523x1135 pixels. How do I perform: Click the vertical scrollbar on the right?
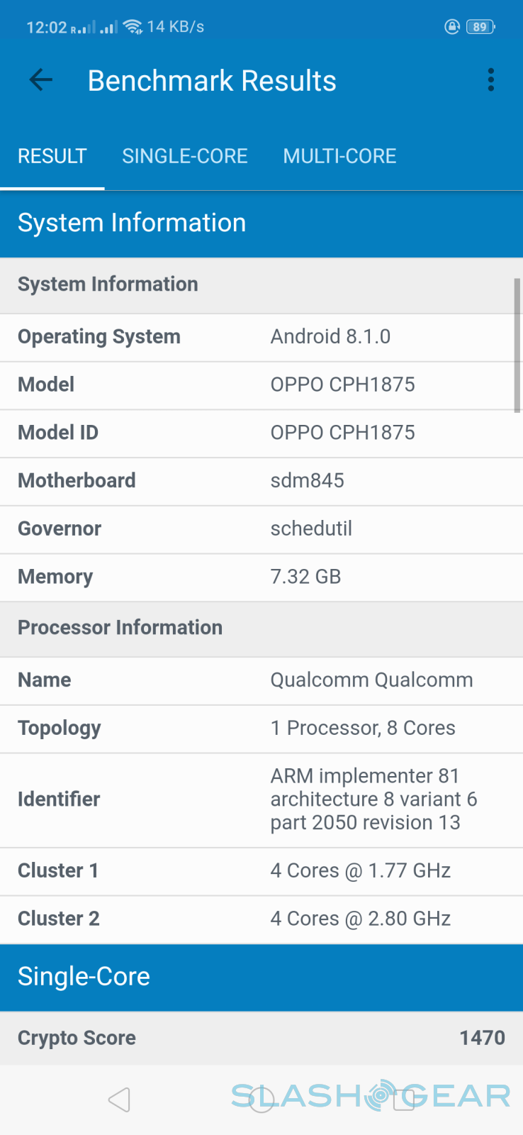point(517,345)
